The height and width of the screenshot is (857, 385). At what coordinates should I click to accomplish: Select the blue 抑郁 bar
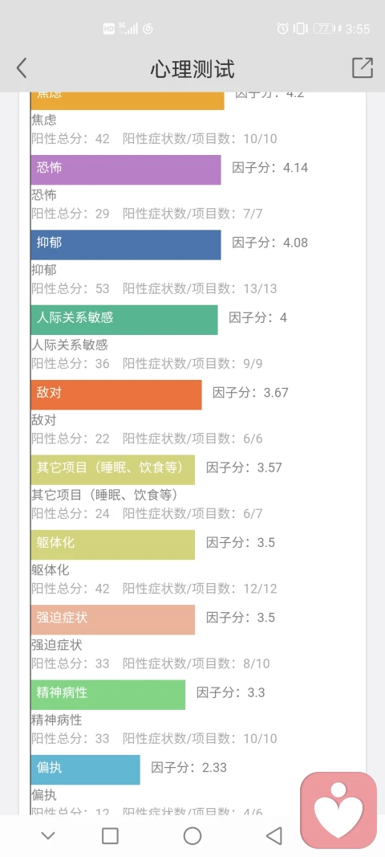pos(126,244)
